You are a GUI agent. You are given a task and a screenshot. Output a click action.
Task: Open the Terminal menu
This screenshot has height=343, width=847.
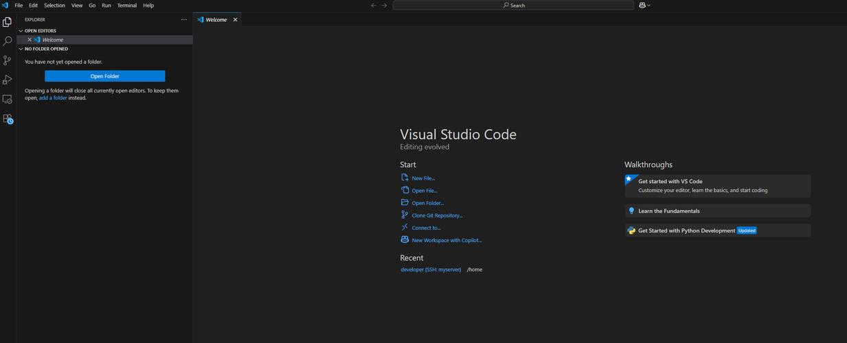coord(126,5)
